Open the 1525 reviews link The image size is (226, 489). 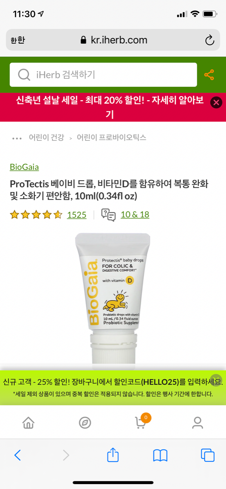[77, 215]
